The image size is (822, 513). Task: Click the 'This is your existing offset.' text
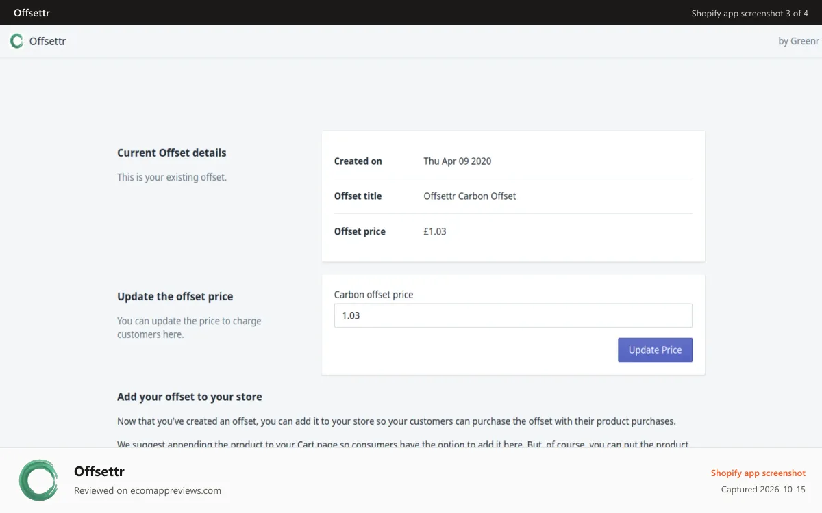pyautogui.click(x=171, y=177)
